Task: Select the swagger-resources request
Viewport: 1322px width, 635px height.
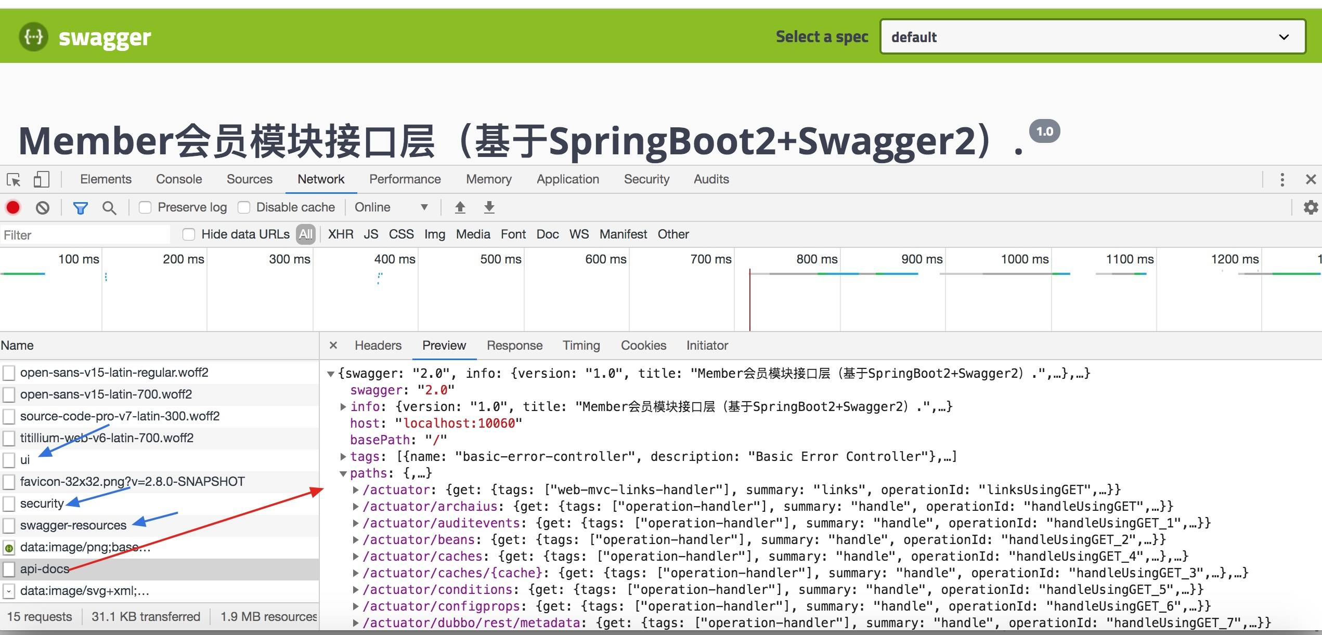Action: pos(73,525)
